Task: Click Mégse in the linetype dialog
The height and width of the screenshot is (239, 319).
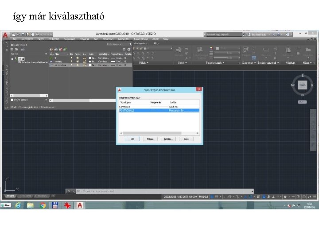Action: [x=150, y=139]
